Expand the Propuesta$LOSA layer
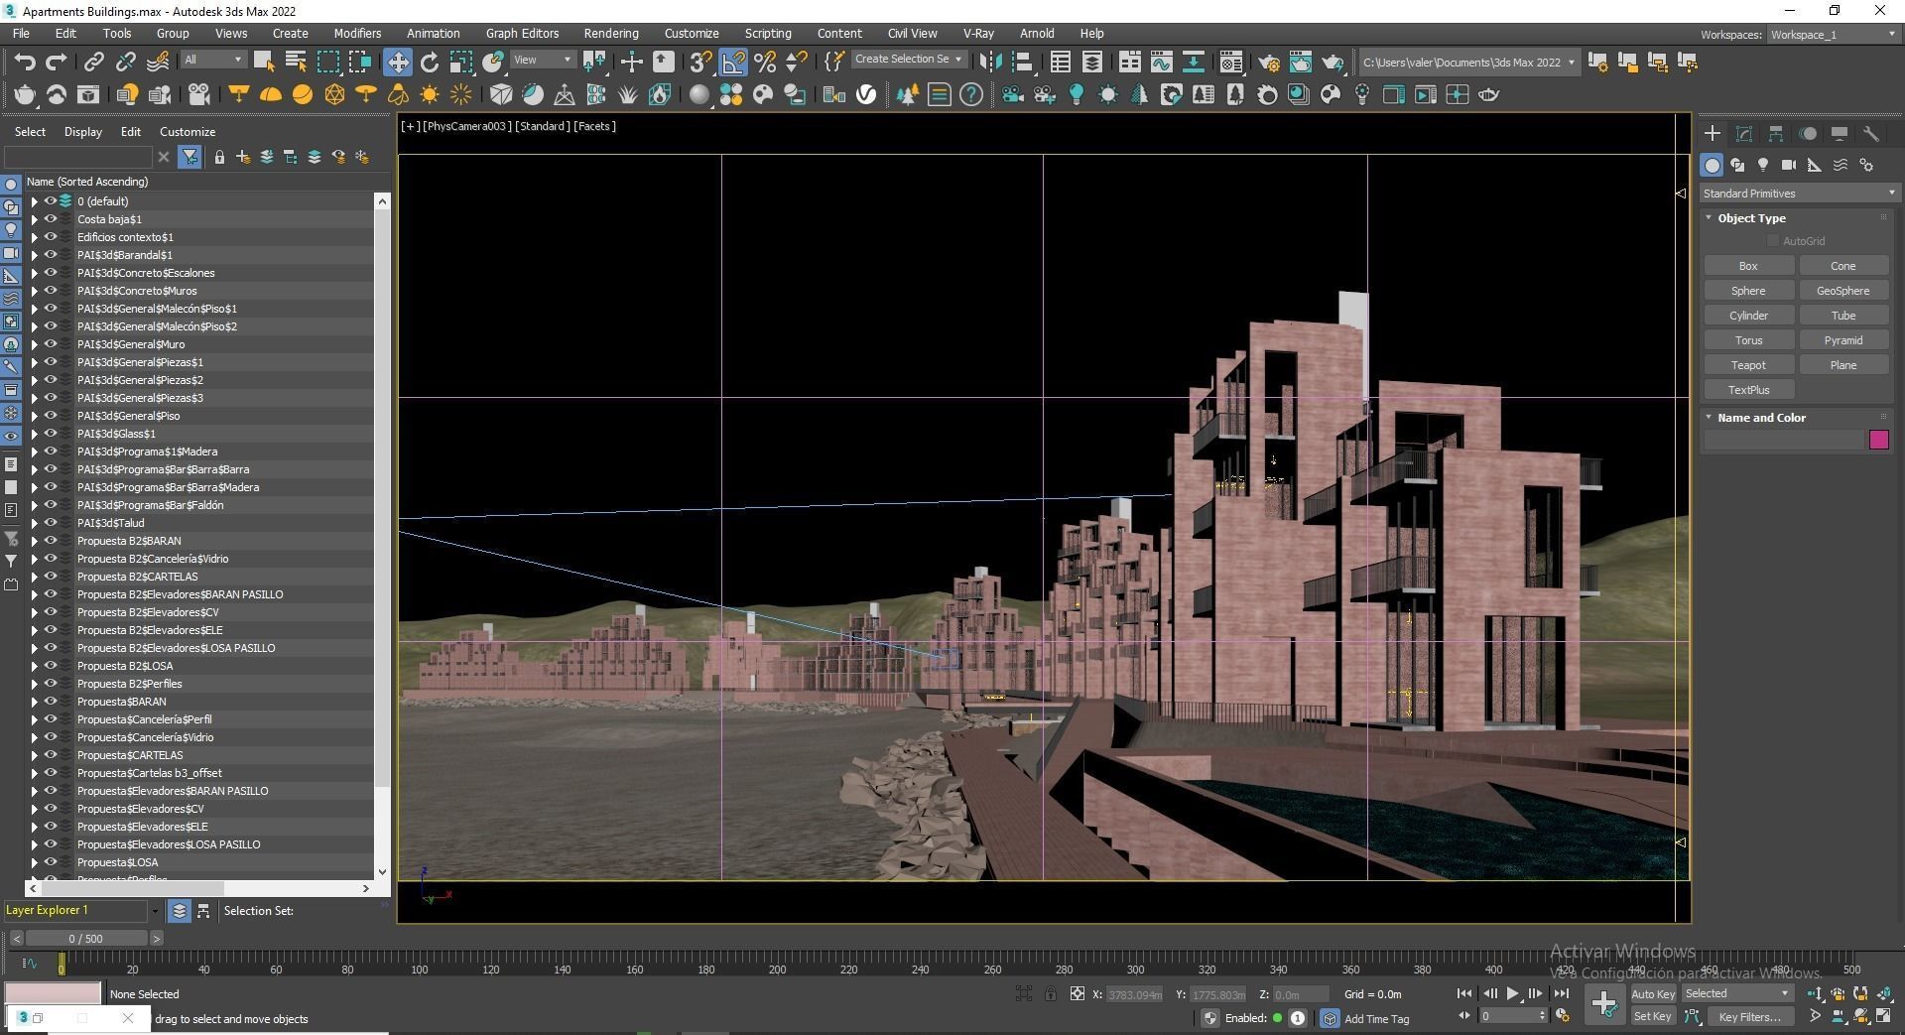 34,862
